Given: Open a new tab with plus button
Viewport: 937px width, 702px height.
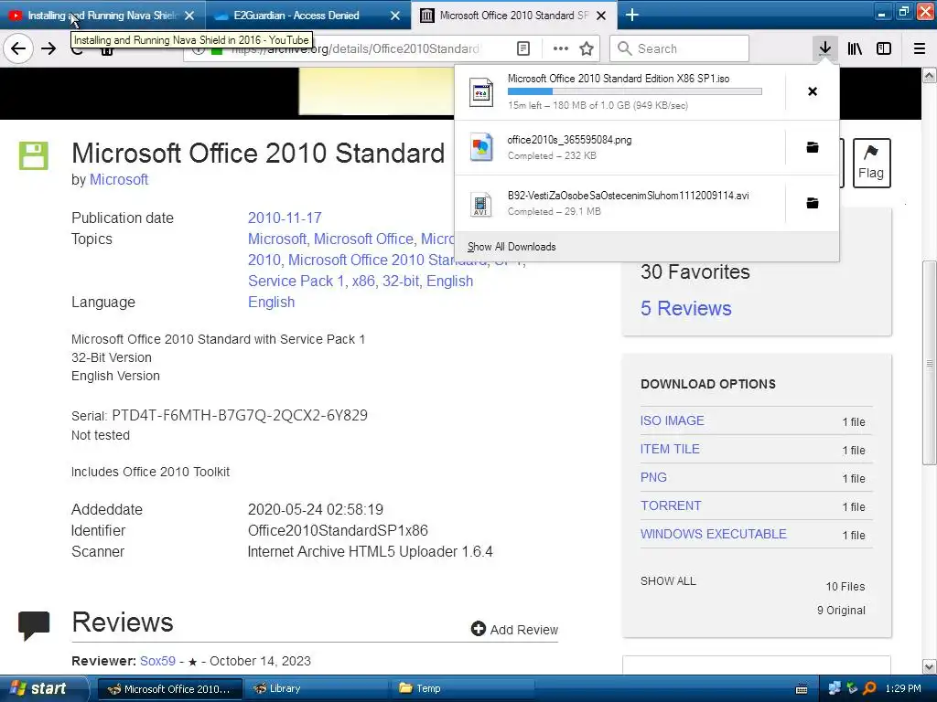Looking at the screenshot, I should point(631,15).
